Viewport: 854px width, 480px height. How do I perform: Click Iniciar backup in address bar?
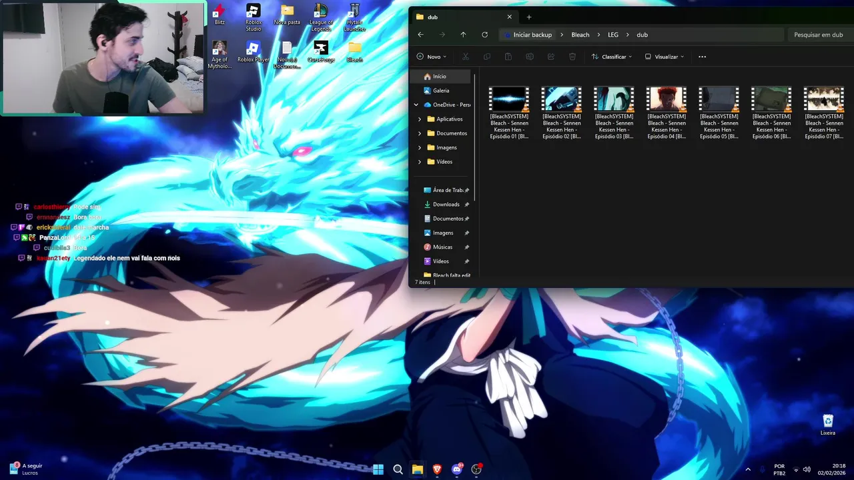[x=528, y=35]
